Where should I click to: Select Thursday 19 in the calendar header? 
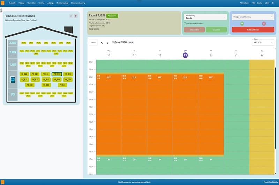click(185, 55)
